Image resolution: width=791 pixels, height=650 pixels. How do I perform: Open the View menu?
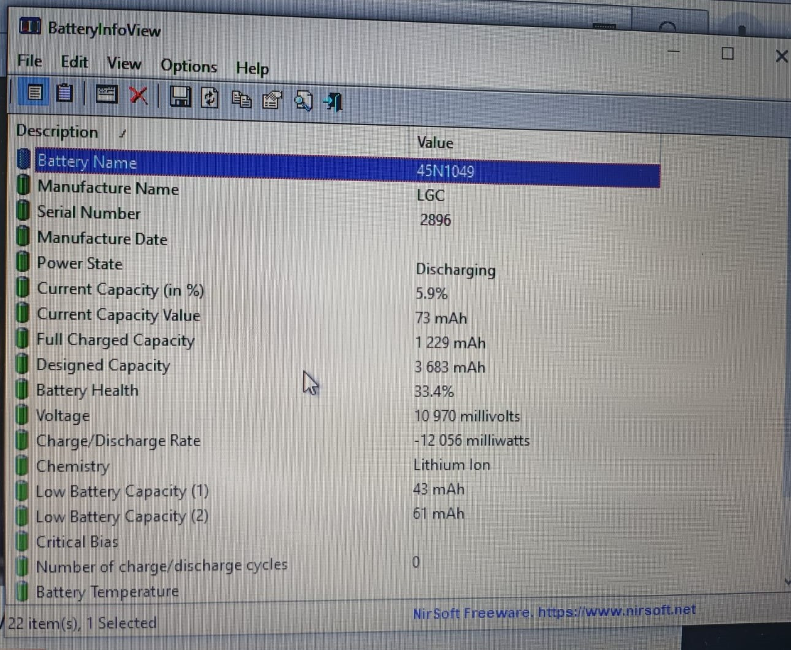point(123,63)
